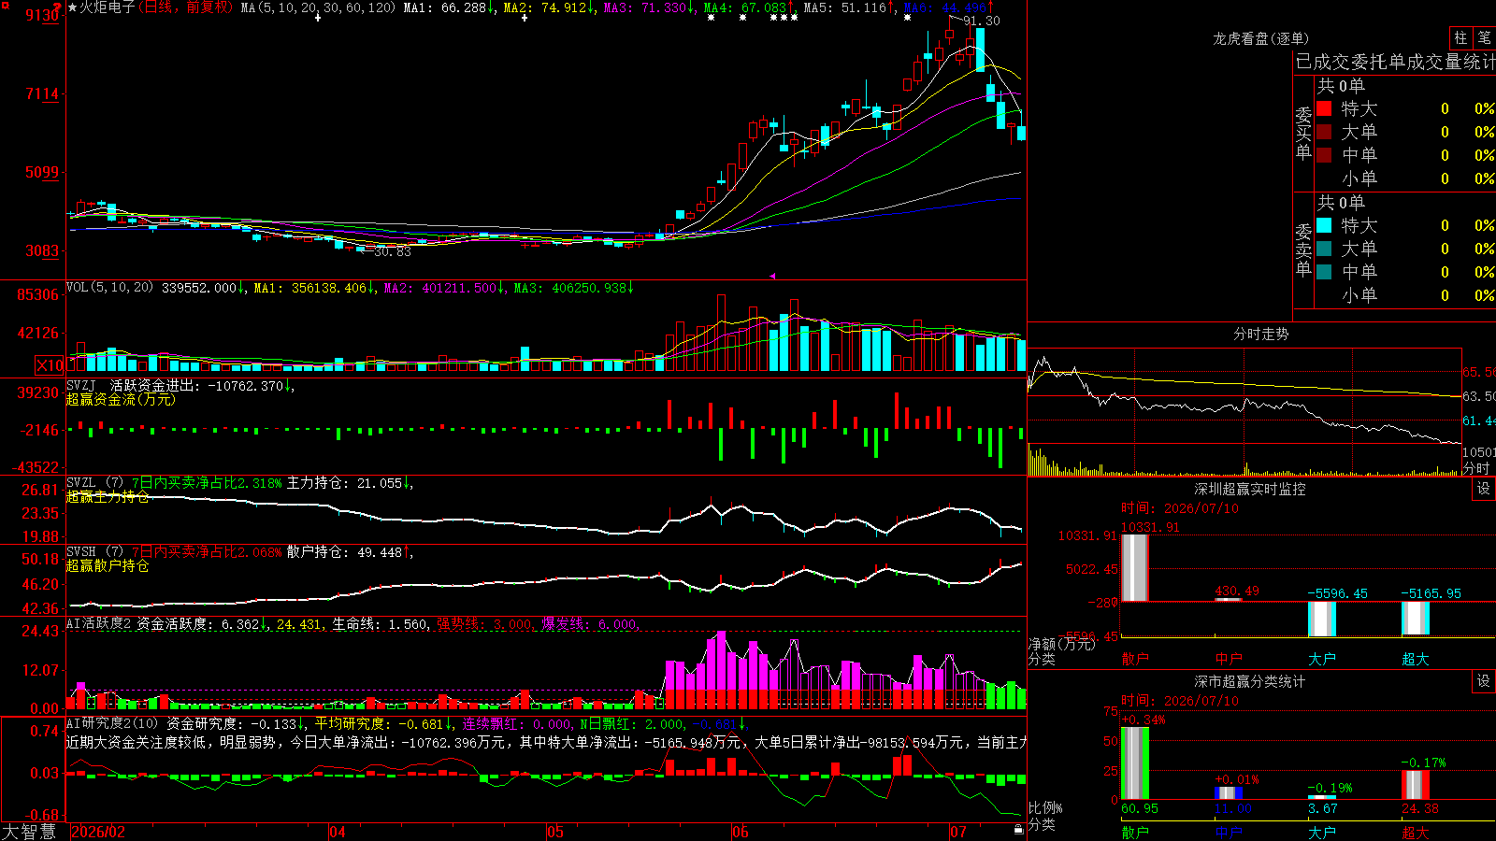This screenshot has width=1496, height=841.
Task: Click the 龙虎看盘(逐单) panel title
Action: click(1261, 38)
